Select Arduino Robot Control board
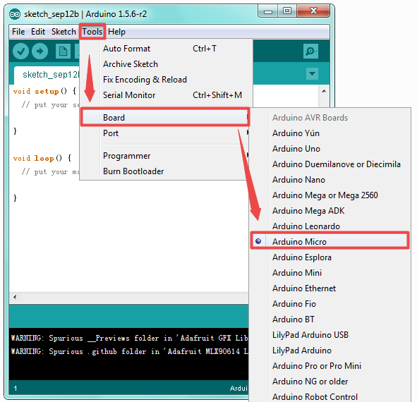 330,396
